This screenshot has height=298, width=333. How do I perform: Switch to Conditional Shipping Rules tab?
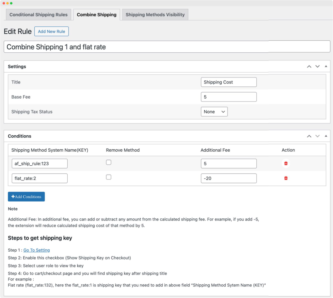(x=38, y=15)
